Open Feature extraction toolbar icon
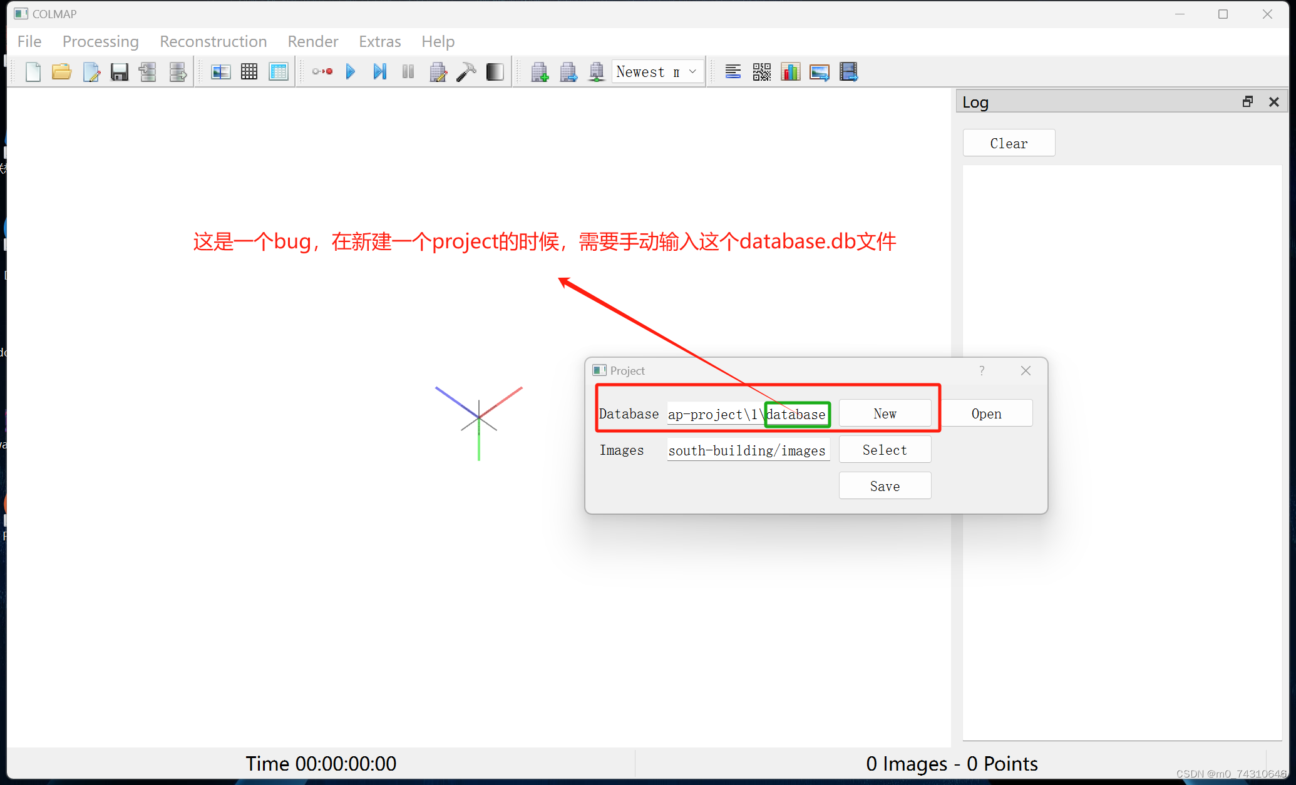The height and width of the screenshot is (785, 1296). click(220, 72)
